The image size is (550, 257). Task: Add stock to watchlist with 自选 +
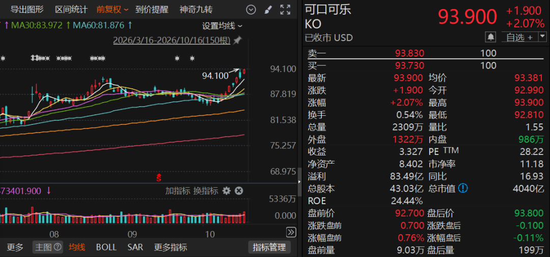(519, 37)
